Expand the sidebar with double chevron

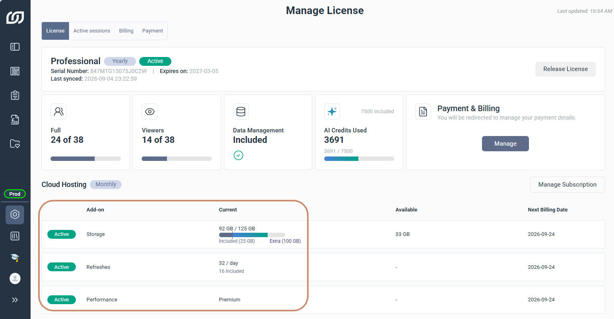pyautogui.click(x=15, y=300)
